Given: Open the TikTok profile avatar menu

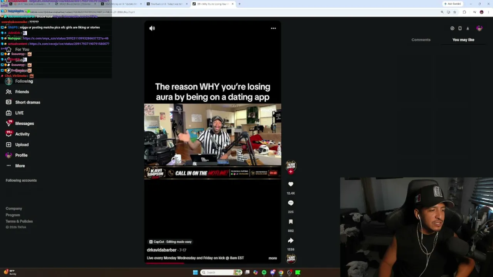Looking at the screenshot, I should [480, 28].
